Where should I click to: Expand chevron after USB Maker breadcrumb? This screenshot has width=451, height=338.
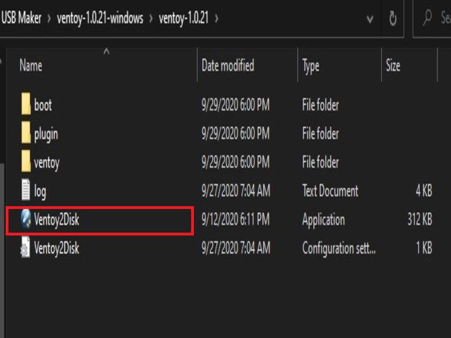(49, 18)
